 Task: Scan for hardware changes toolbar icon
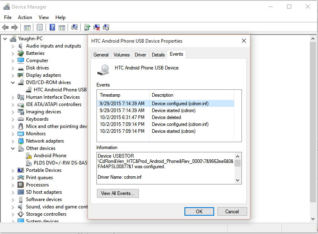75,27
